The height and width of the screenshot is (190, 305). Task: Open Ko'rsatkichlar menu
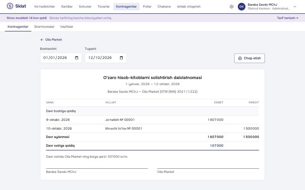click(x=45, y=6)
